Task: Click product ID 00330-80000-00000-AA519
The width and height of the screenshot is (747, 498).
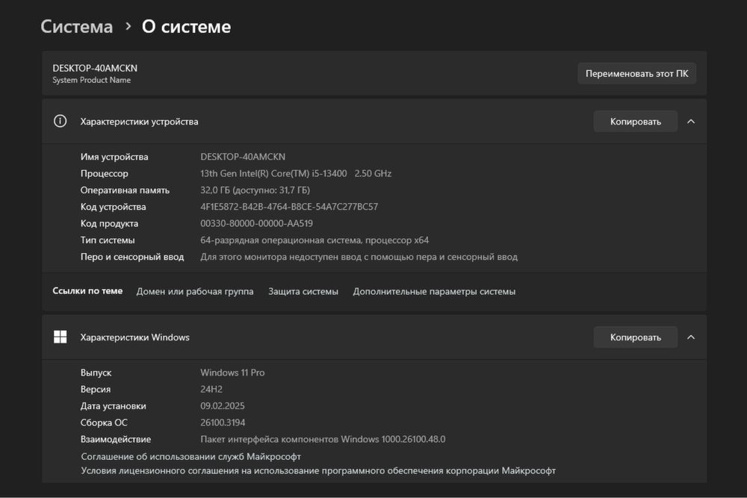Action: click(x=256, y=223)
